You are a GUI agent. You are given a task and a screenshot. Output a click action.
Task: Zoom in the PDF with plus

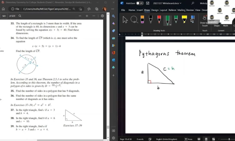(87, 16)
